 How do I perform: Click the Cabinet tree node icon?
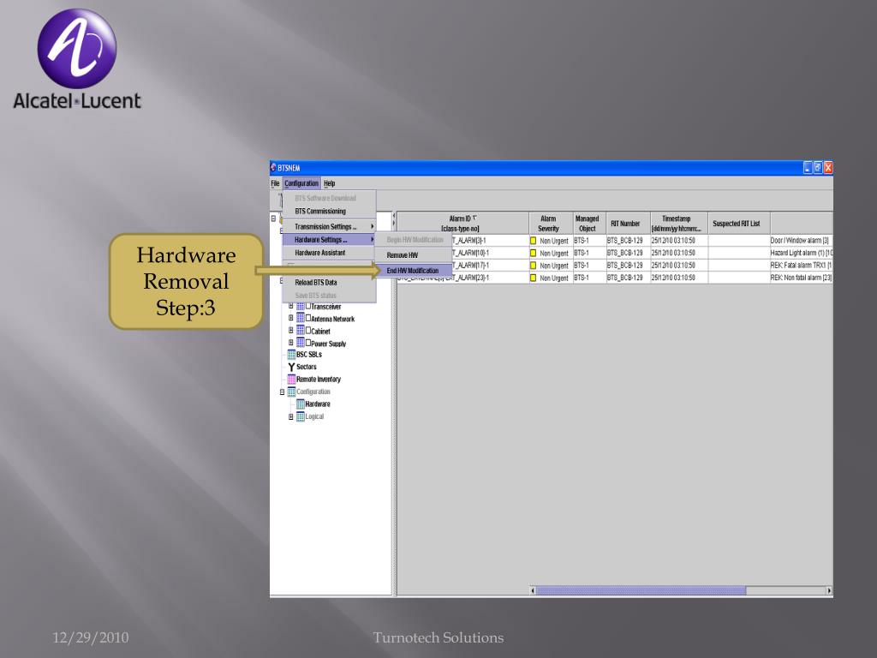(x=301, y=331)
